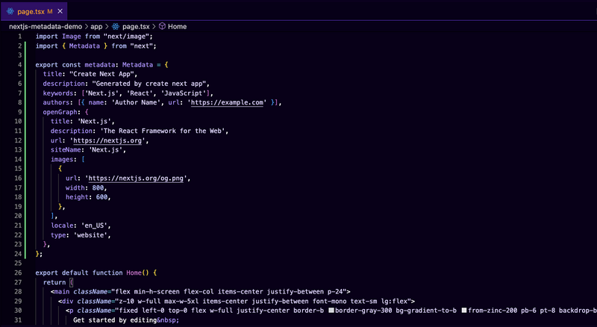Open the https://nextjs.org link on line 12

(107, 140)
